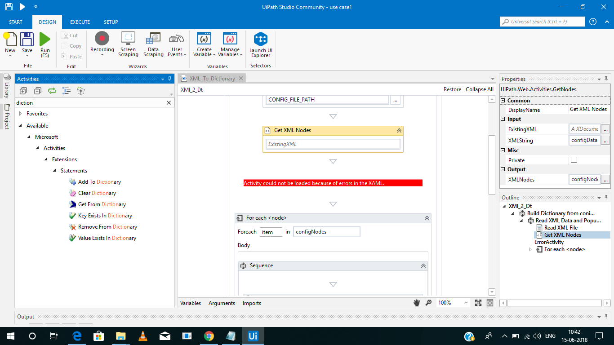Click Collapse All in the designer

(x=479, y=89)
